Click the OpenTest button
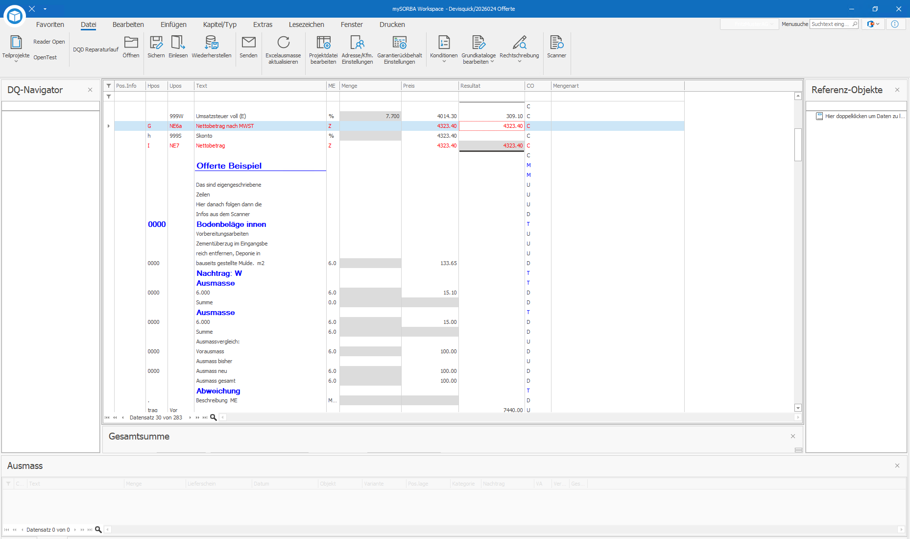The image size is (910, 539). (45, 57)
